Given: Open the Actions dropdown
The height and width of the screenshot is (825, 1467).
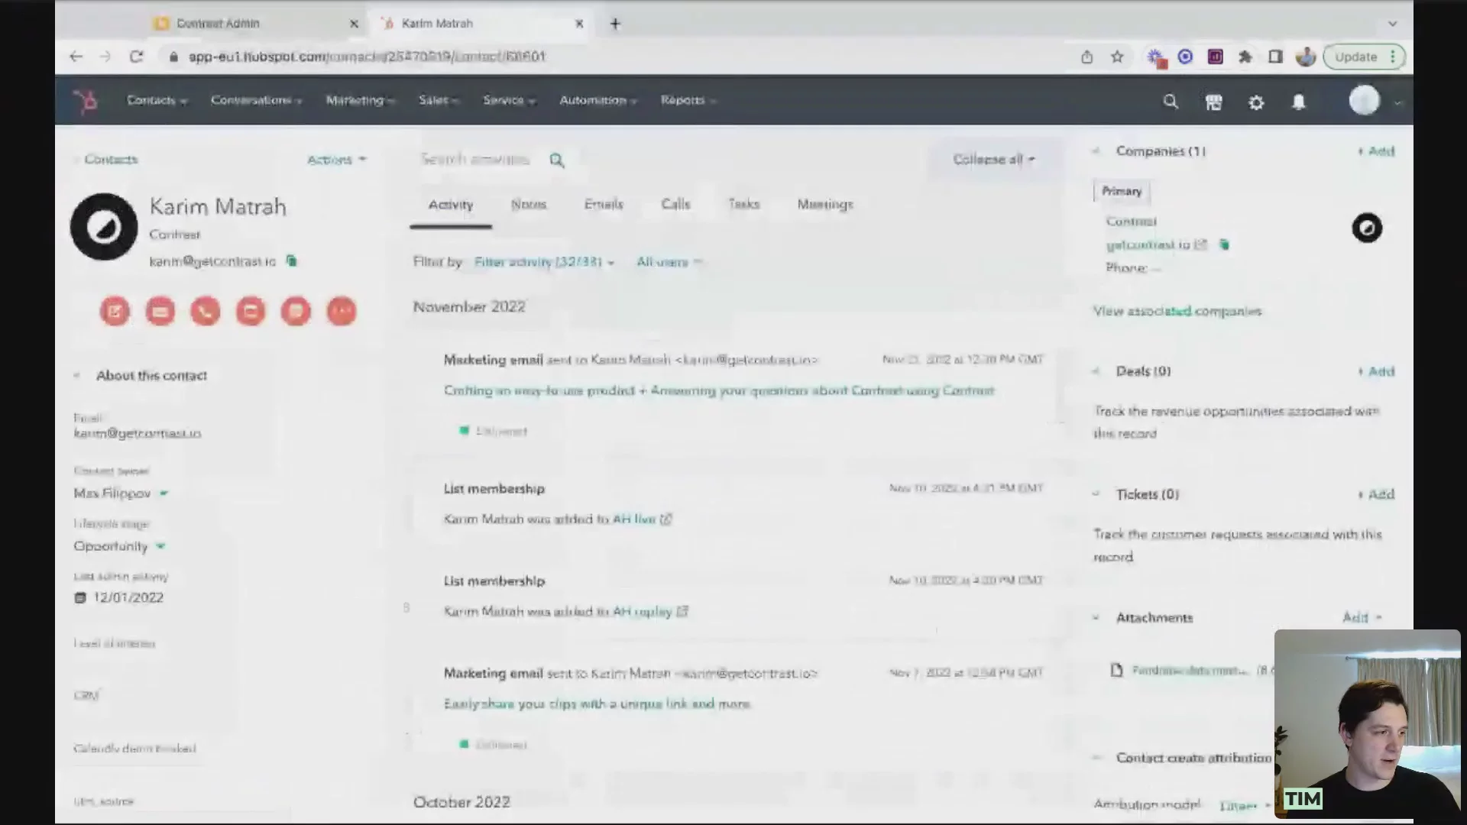Looking at the screenshot, I should tap(336, 160).
